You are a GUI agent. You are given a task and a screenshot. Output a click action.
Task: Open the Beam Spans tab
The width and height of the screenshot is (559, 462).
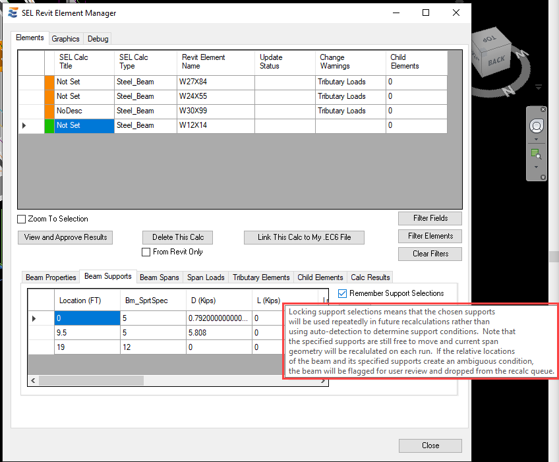pos(160,277)
